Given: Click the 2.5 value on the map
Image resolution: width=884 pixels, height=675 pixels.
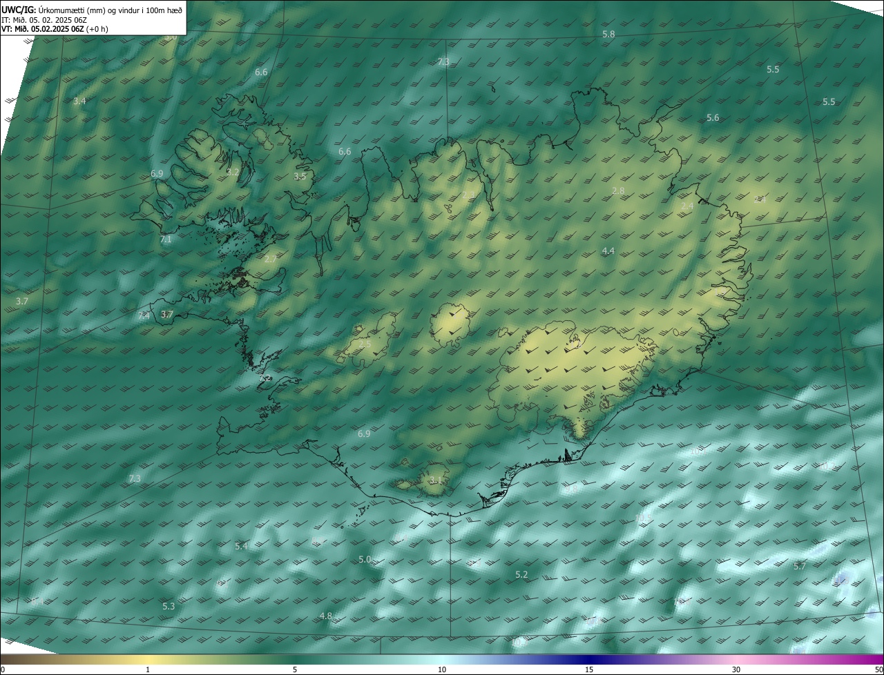Looking at the screenshot, I should (365, 344).
